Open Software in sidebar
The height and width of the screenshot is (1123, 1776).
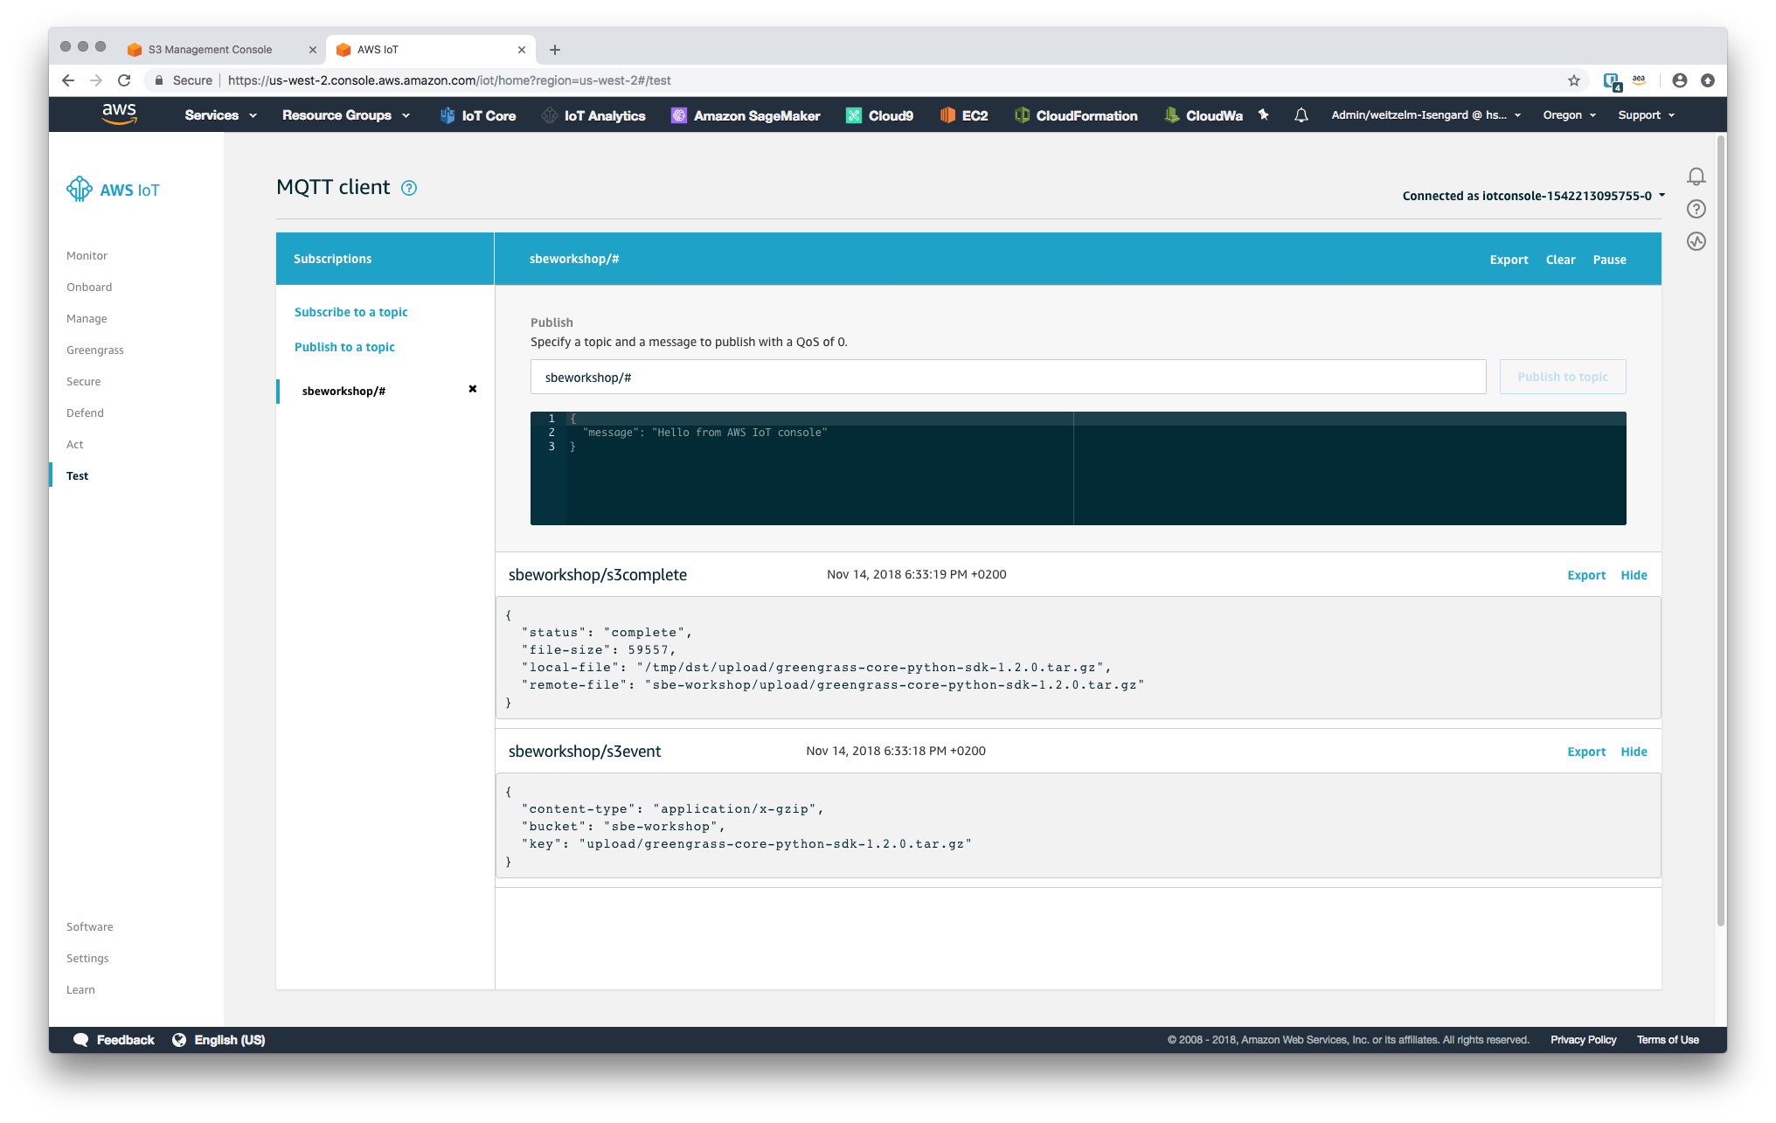click(x=89, y=927)
